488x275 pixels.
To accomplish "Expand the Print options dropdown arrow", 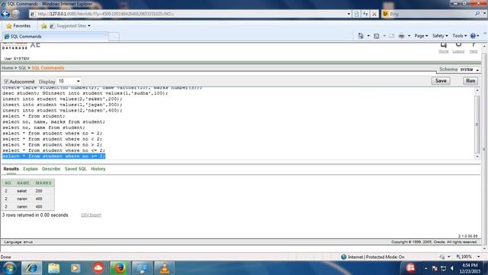I will (409, 36).
